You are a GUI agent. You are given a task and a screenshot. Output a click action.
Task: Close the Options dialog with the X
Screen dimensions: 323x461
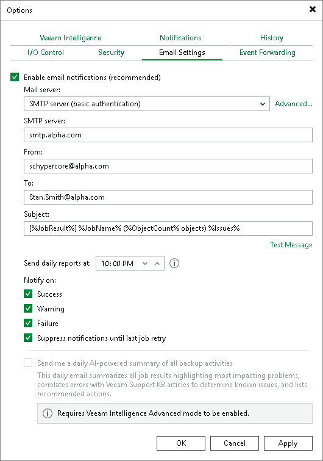tap(313, 9)
